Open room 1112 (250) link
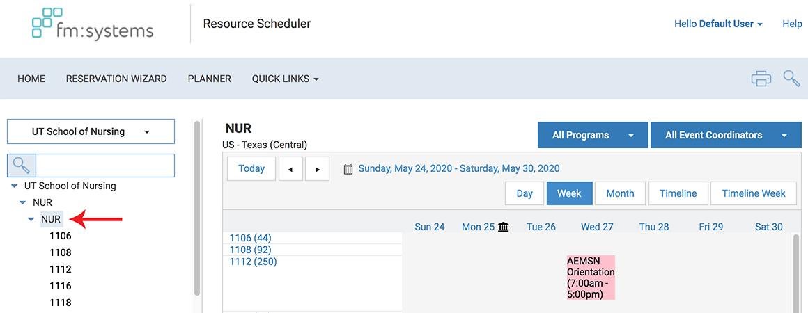808x313 pixels. 254,262
